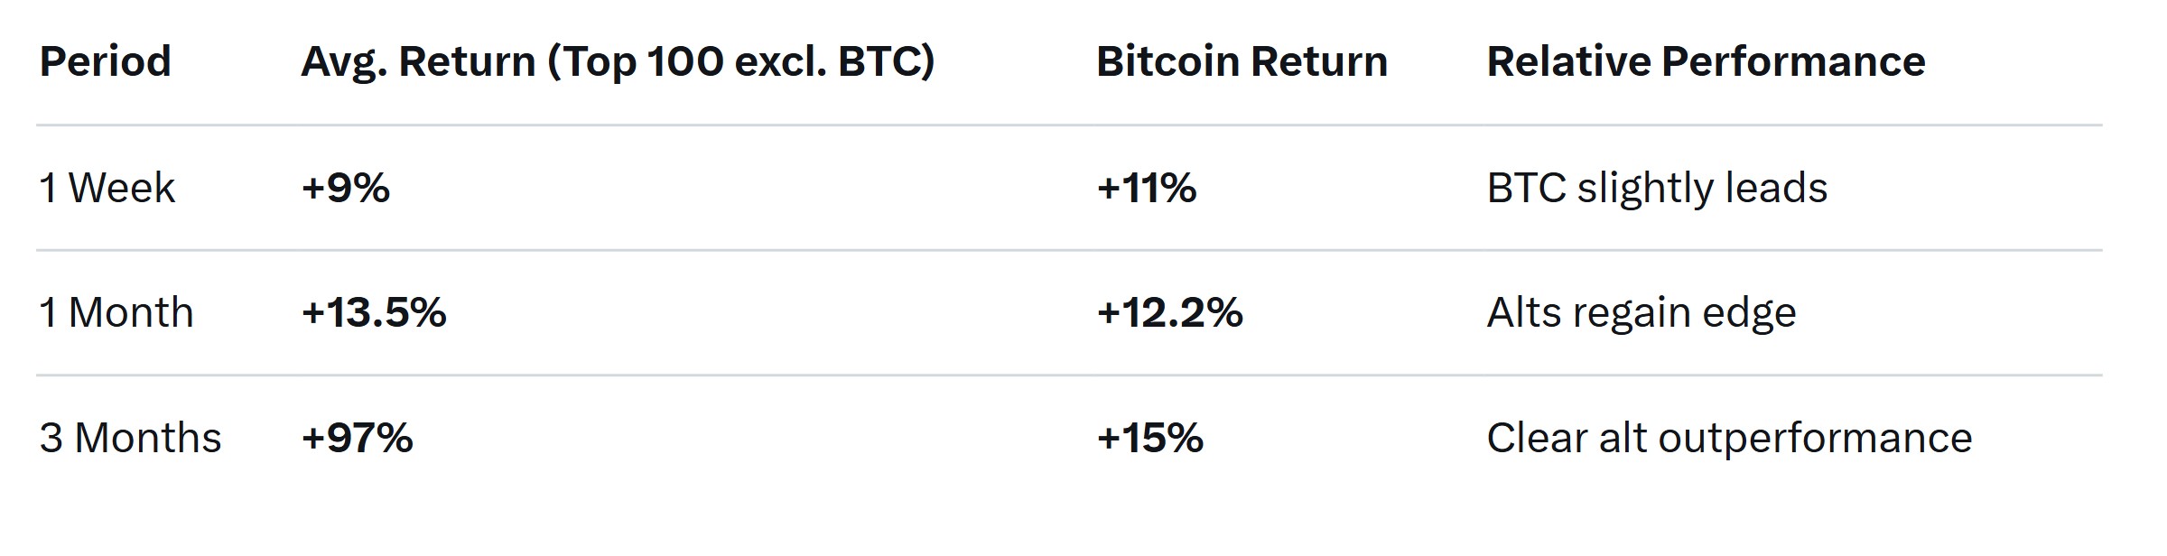Click the Relative Performance column header
Image resolution: width=2167 pixels, height=556 pixels.
point(1706,61)
